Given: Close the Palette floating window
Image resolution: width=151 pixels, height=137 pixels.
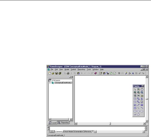Looking at the screenshot, I should click(x=143, y=86).
